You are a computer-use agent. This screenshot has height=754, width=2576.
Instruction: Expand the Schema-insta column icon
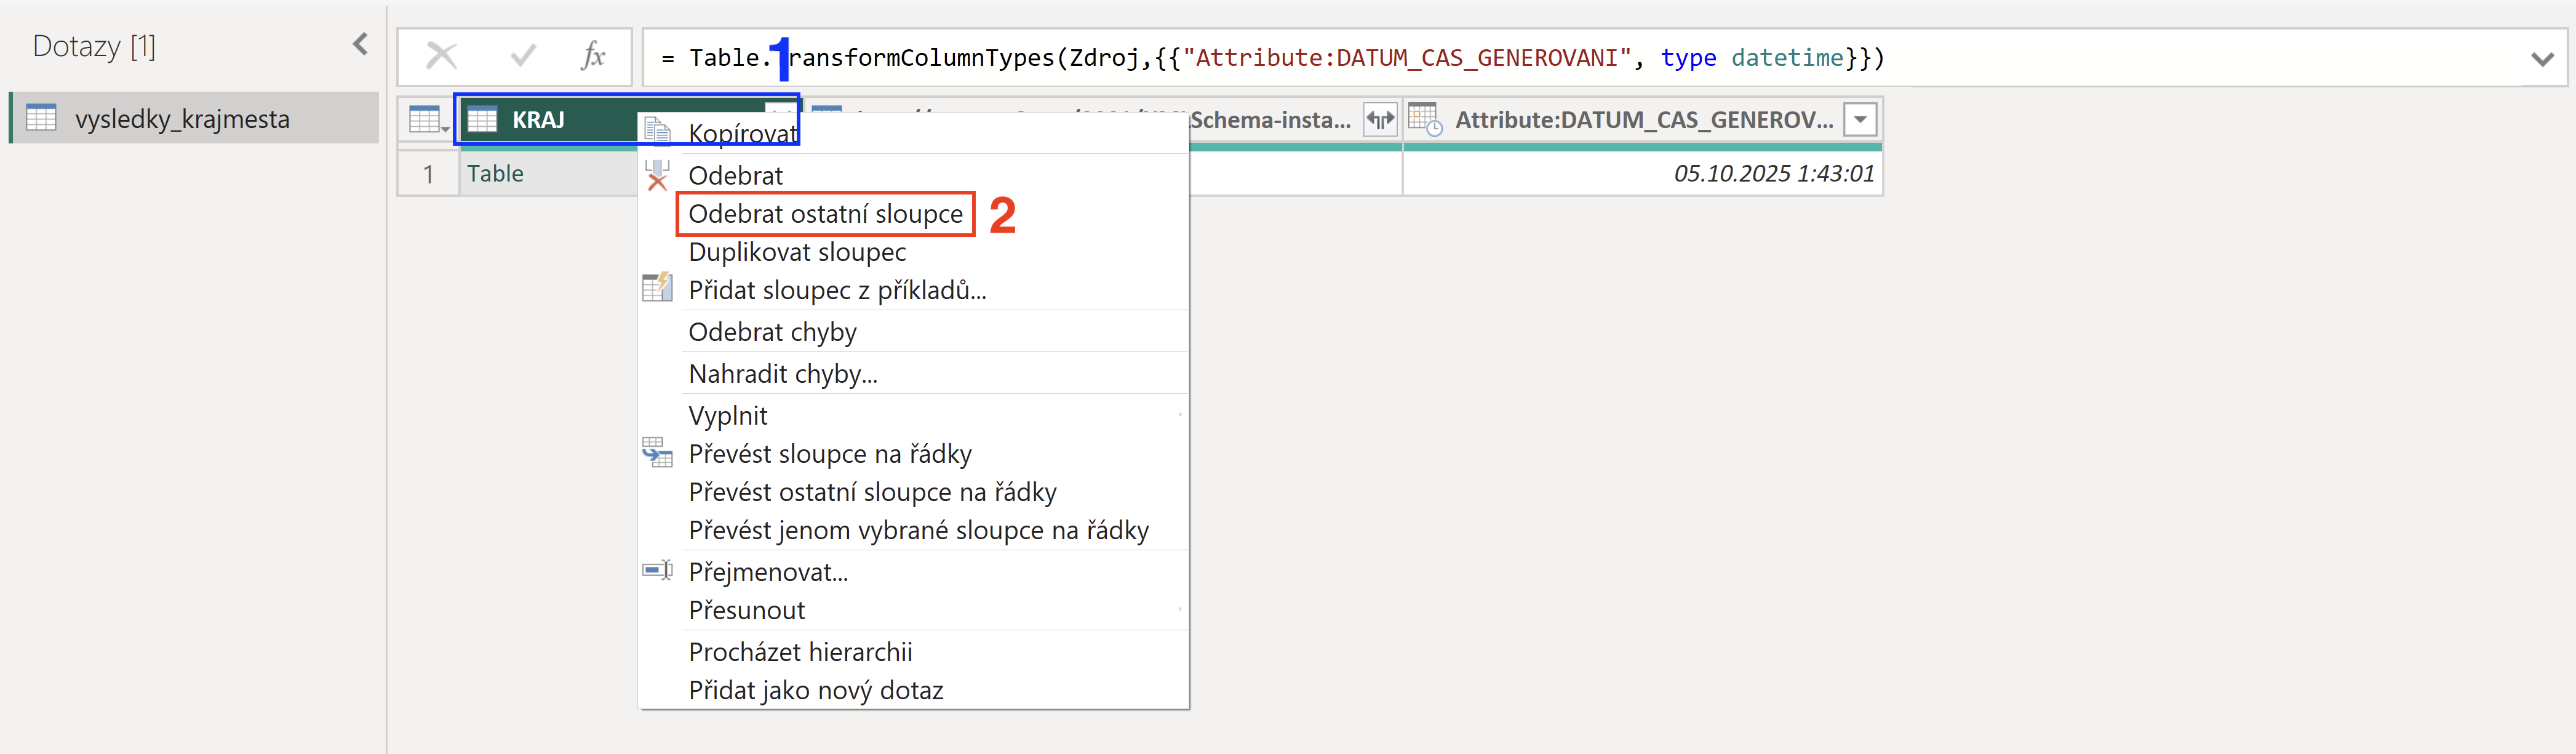1380,120
